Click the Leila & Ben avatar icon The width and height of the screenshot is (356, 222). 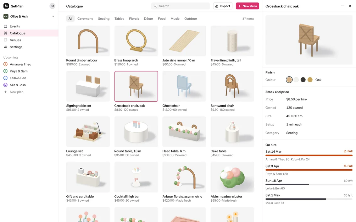click(x=5, y=78)
